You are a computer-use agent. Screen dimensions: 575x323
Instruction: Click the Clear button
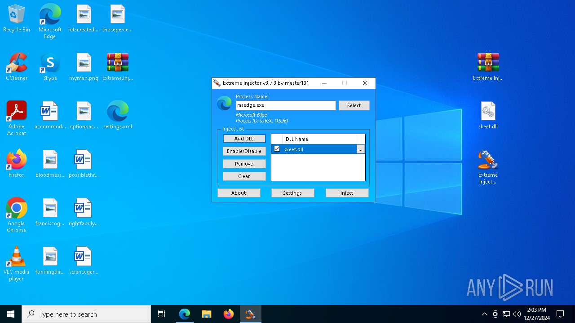pos(244,176)
